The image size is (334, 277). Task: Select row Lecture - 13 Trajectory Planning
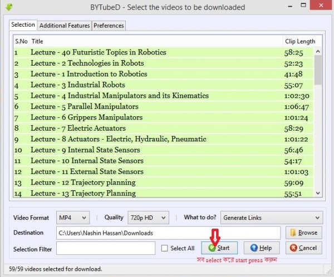(163, 193)
